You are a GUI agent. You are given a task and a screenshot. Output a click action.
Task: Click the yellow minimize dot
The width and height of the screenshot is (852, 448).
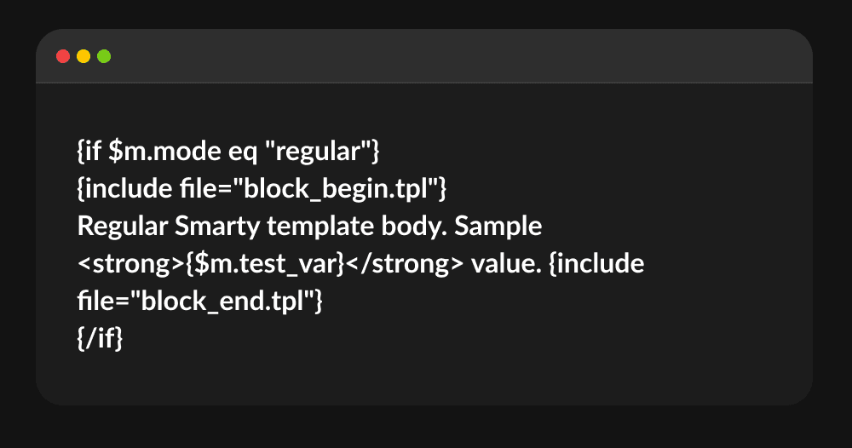[83, 56]
